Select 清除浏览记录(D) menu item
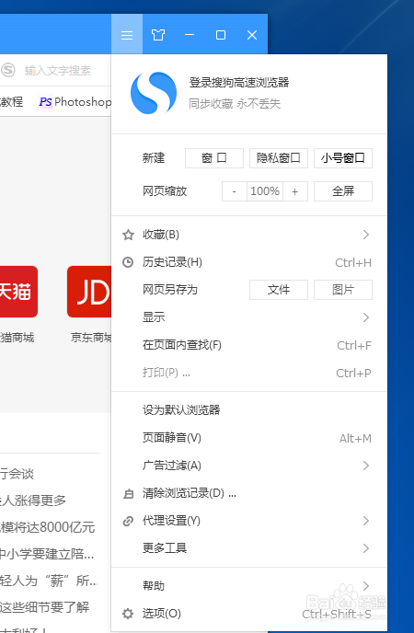 click(x=249, y=493)
